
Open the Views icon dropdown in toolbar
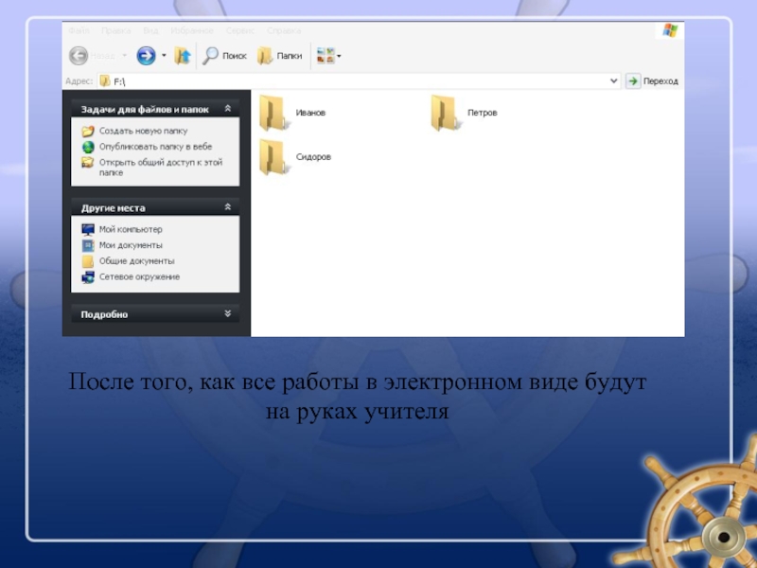(328, 56)
